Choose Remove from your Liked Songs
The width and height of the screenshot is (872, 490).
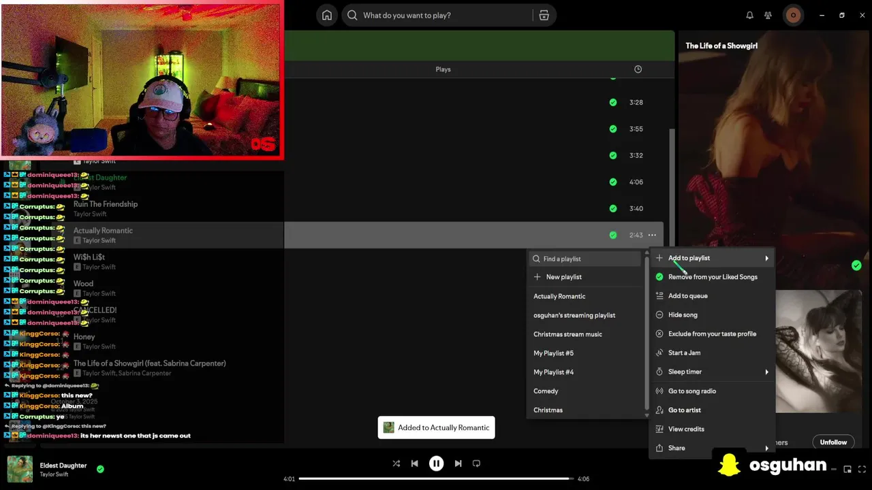point(712,277)
